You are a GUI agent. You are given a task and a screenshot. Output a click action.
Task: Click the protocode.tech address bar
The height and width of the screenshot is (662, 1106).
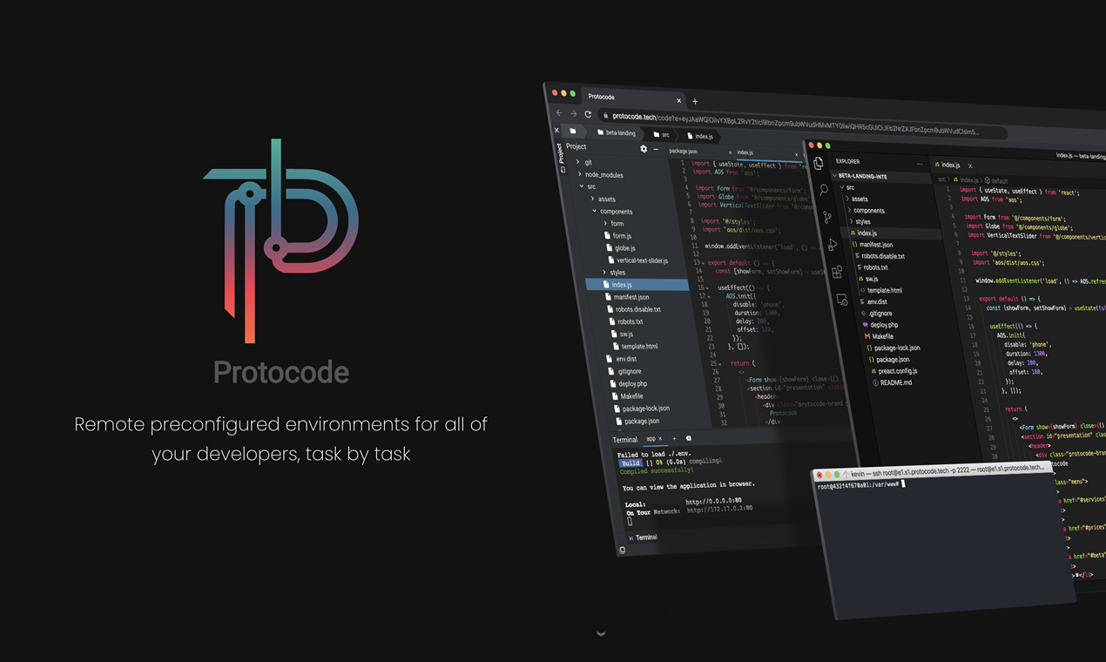coord(801,124)
